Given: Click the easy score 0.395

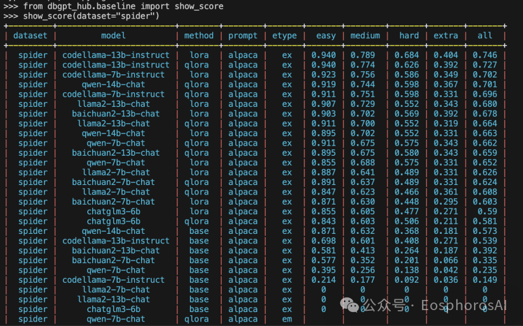Looking at the screenshot, I should (x=323, y=270).
